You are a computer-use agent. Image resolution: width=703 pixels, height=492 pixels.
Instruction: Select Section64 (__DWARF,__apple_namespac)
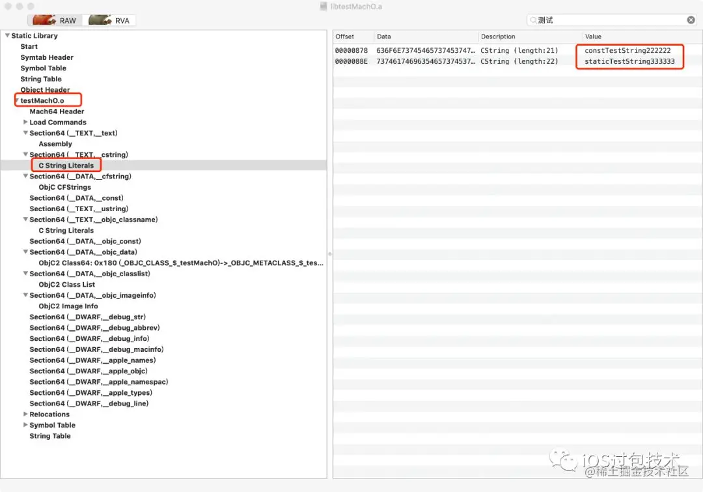99,382
